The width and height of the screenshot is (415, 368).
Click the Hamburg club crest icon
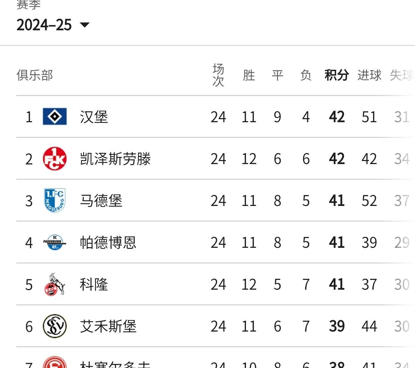click(x=55, y=117)
